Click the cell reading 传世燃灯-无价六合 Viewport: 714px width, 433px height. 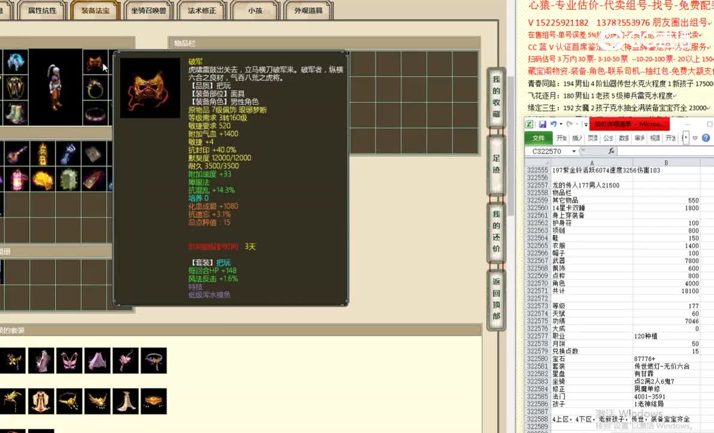(x=666, y=366)
